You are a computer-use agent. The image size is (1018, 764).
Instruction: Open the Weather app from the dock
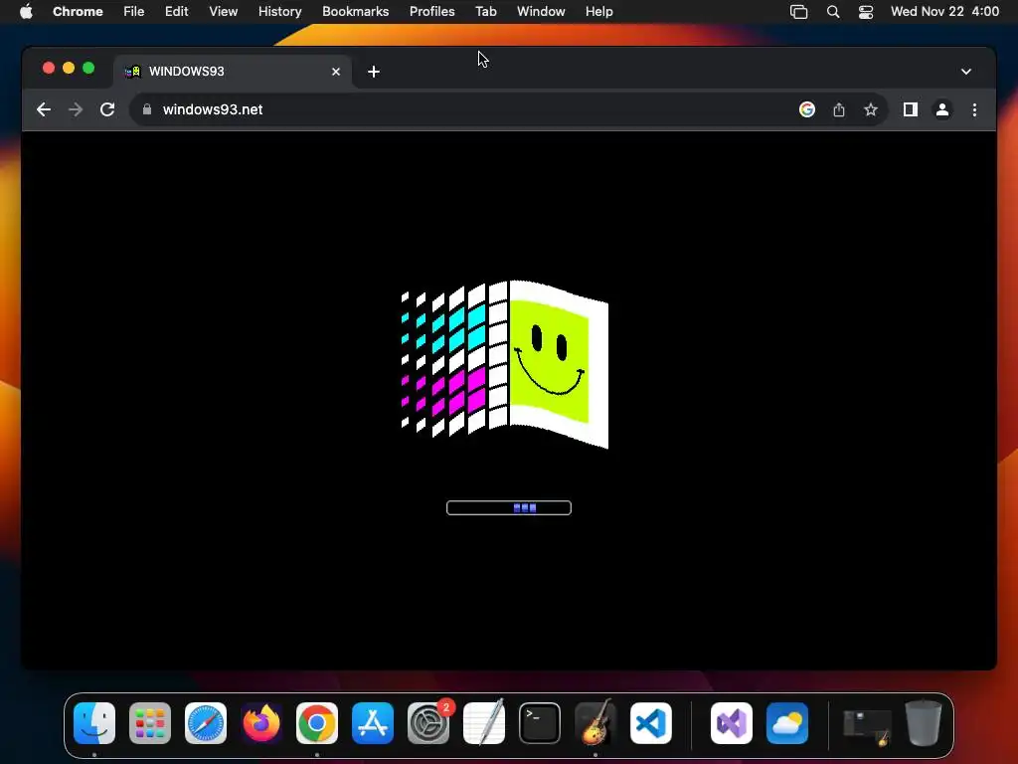tap(787, 723)
